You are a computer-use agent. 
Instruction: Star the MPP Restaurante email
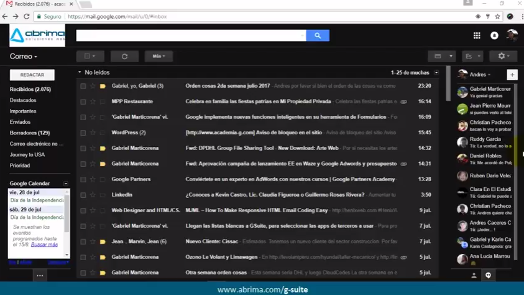pos(93,101)
